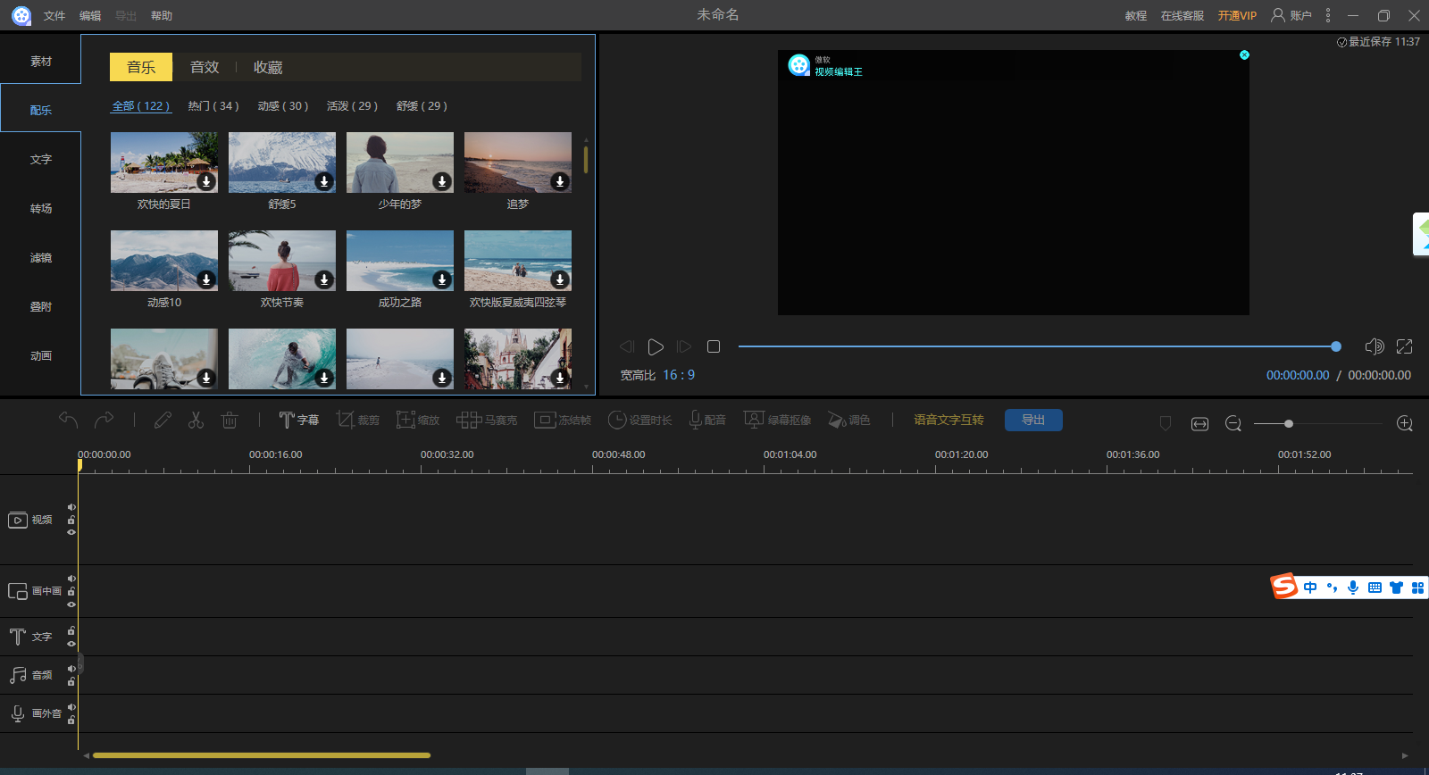Click the zoom in timeline magnifier
1429x775 pixels.
[1404, 423]
